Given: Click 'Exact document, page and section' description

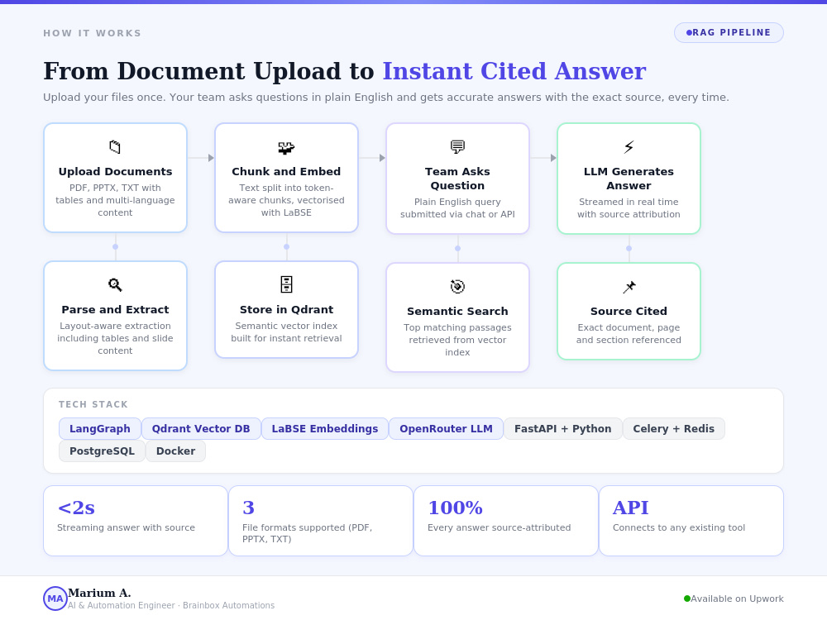Looking at the screenshot, I should point(629,334).
